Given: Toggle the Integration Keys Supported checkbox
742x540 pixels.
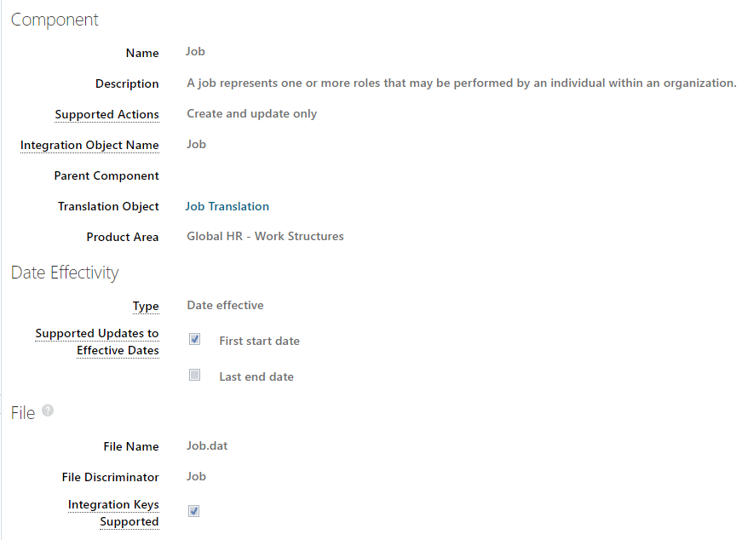Looking at the screenshot, I should [194, 511].
